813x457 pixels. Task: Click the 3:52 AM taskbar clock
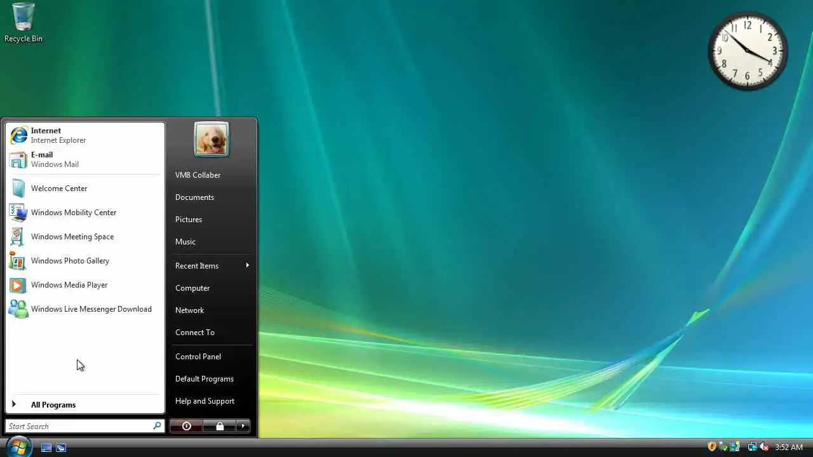point(789,447)
